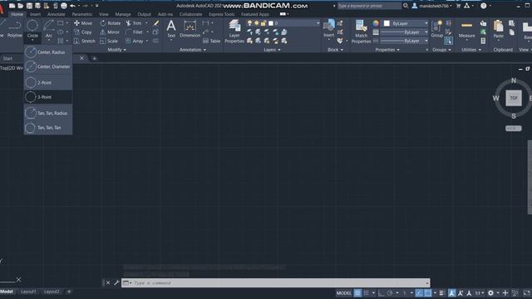
Task: Click the search magnifier icon
Action: (406, 6)
